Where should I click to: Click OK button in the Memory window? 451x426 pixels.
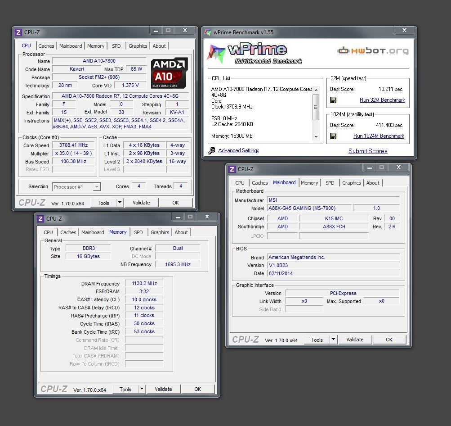[197, 389]
